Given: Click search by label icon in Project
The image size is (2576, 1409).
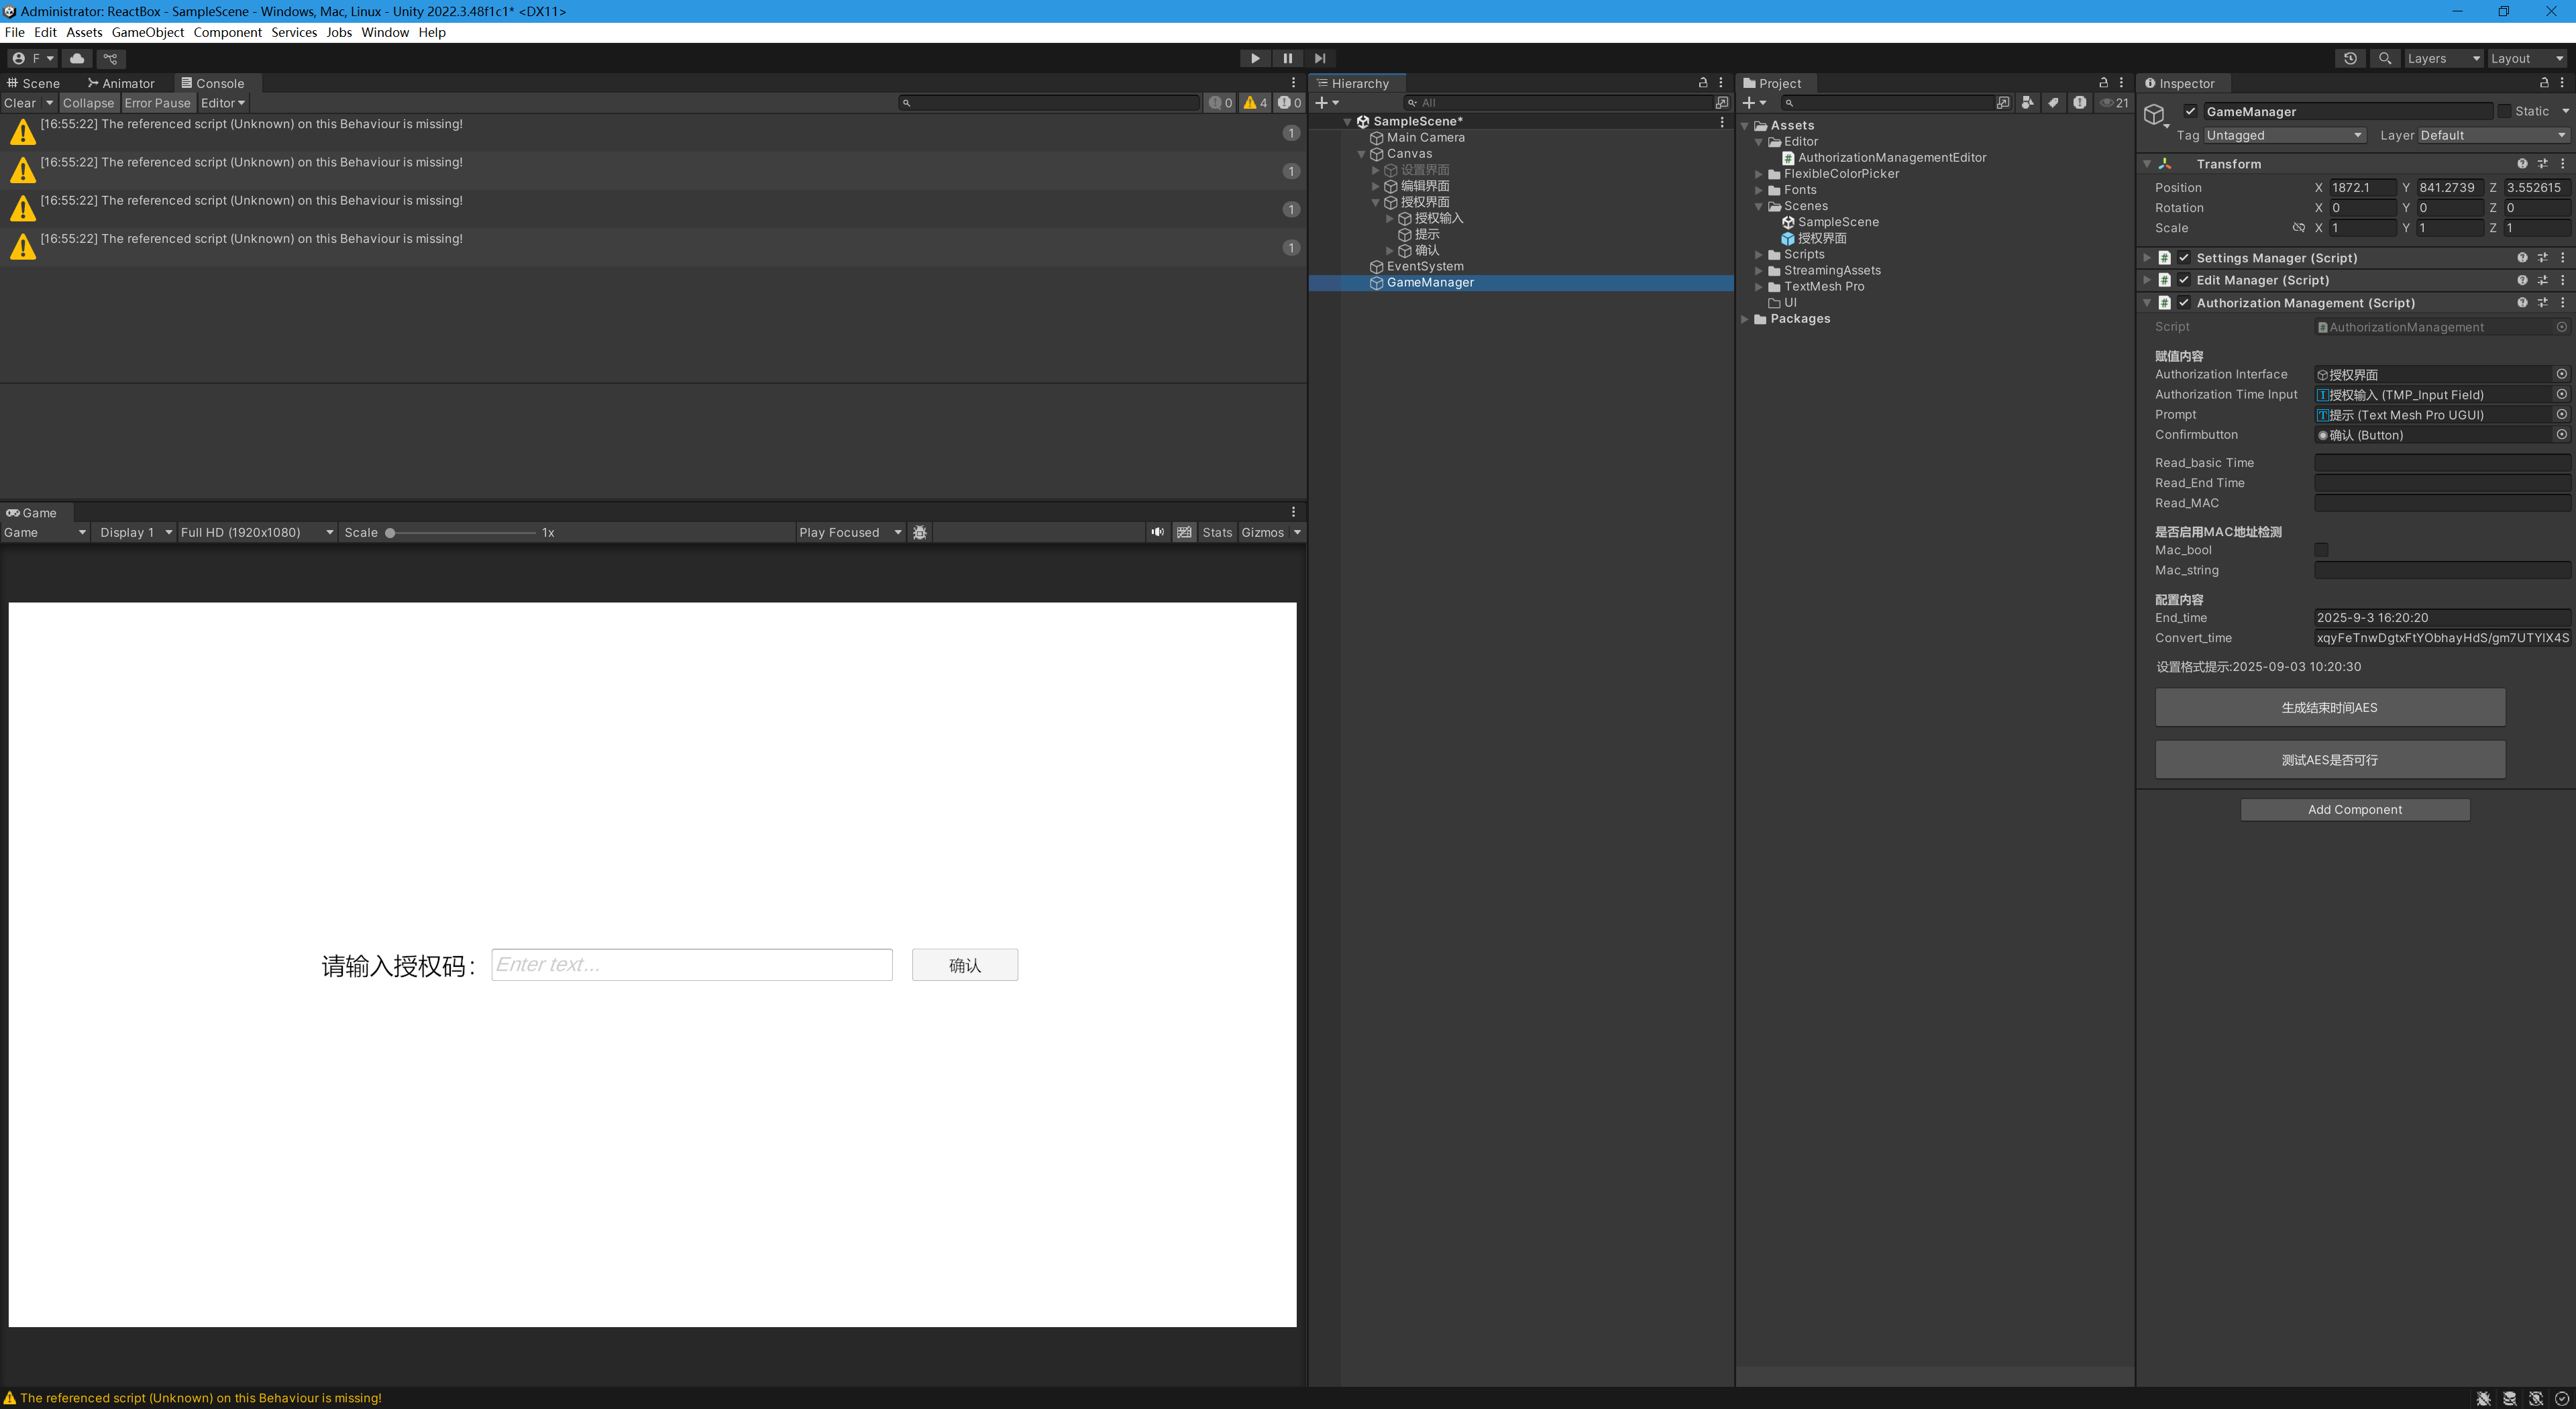Looking at the screenshot, I should pyautogui.click(x=2053, y=103).
